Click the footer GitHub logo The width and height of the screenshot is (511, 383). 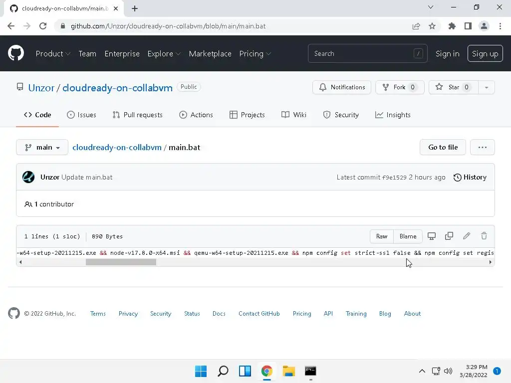14,313
